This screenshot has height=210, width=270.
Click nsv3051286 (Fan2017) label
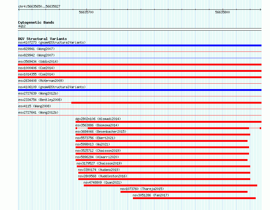(x=151, y=195)
